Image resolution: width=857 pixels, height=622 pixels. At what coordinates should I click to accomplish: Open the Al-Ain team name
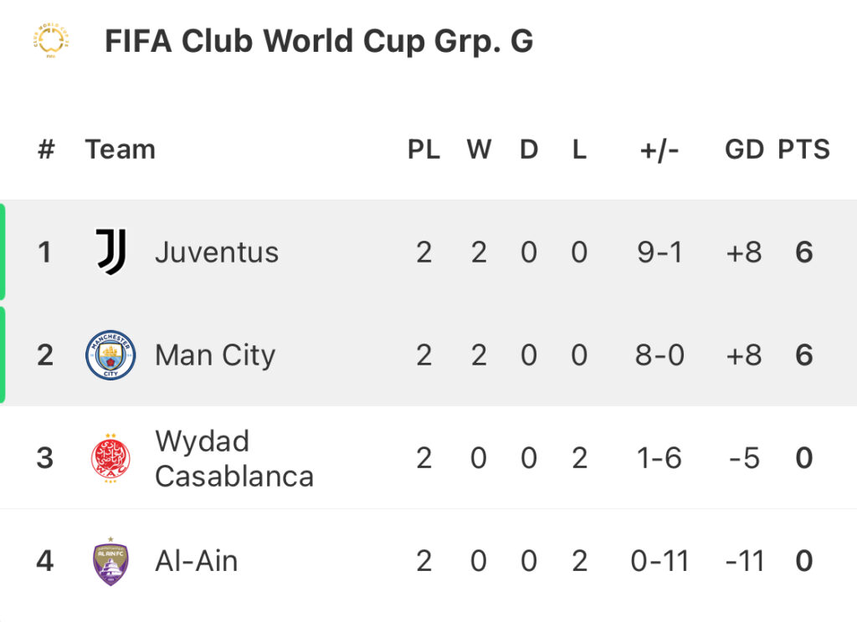(197, 561)
